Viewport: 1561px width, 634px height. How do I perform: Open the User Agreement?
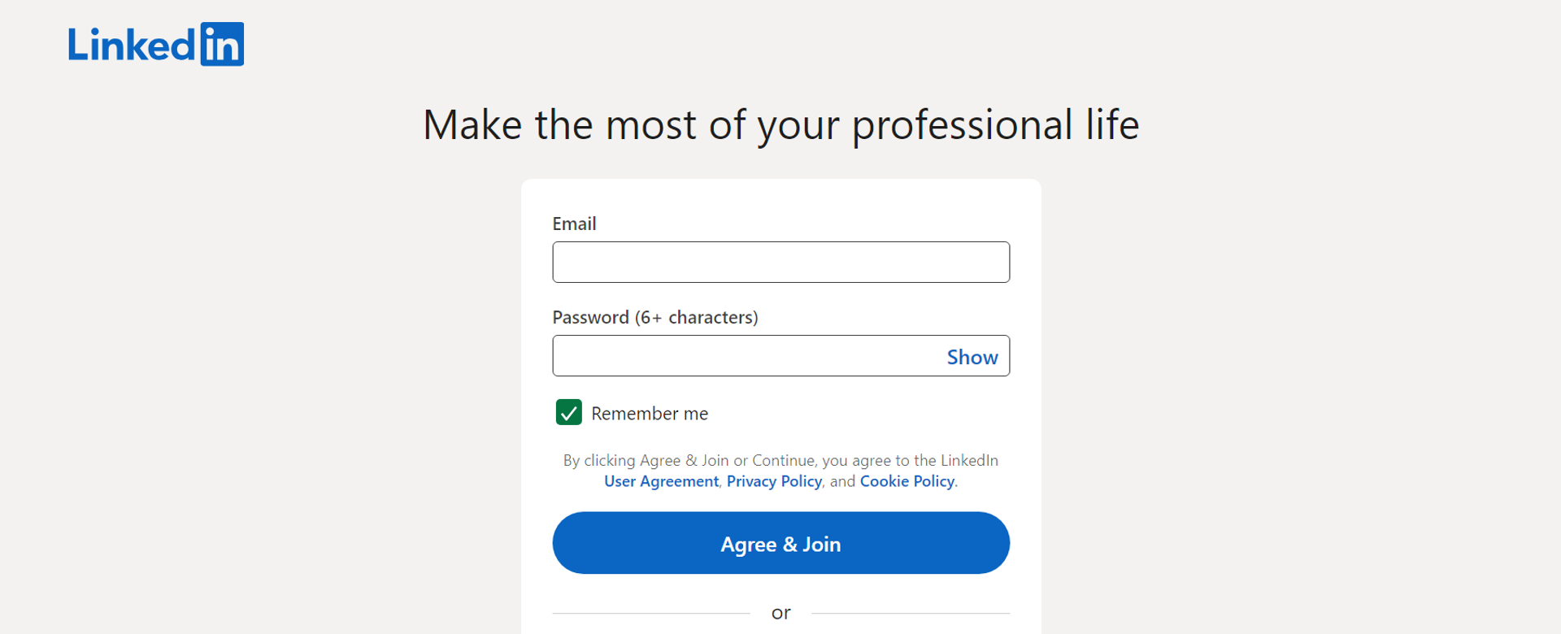click(x=661, y=481)
